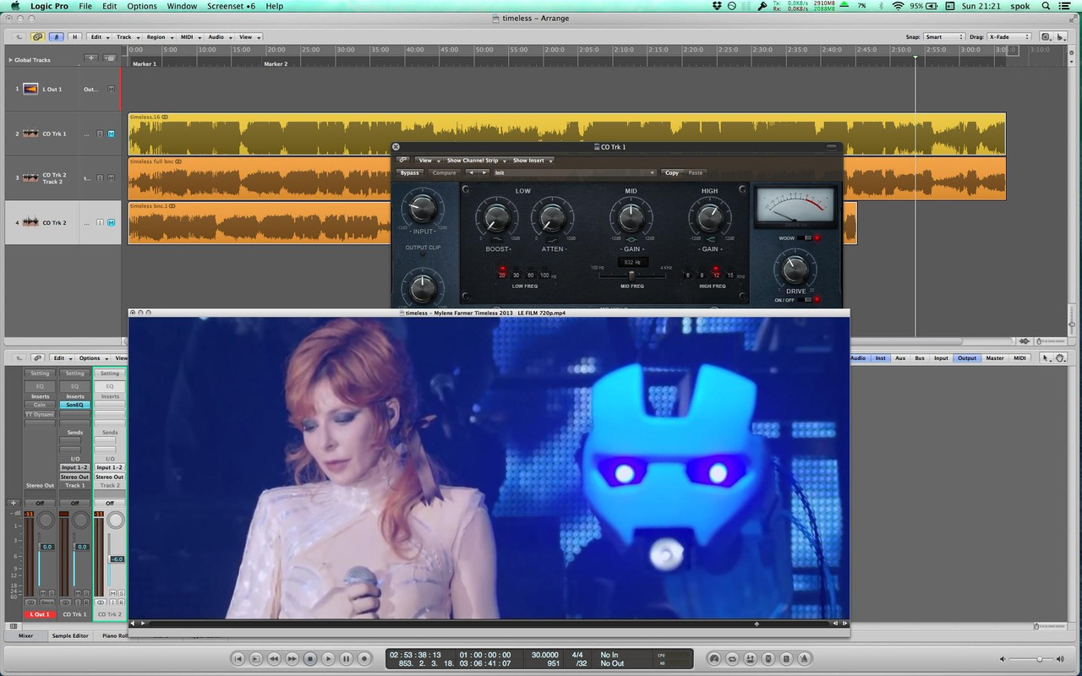Open the Window menu
Image resolution: width=1082 pixels, height=676 pixels.
[182, 6]
